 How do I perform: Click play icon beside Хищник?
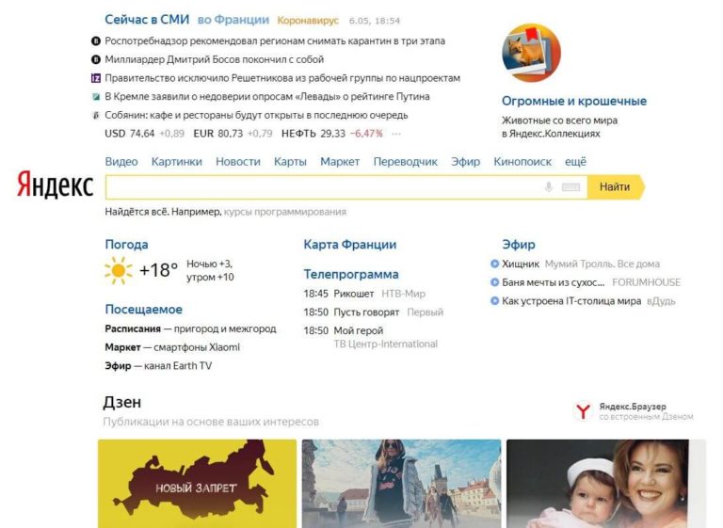[495, 264]
